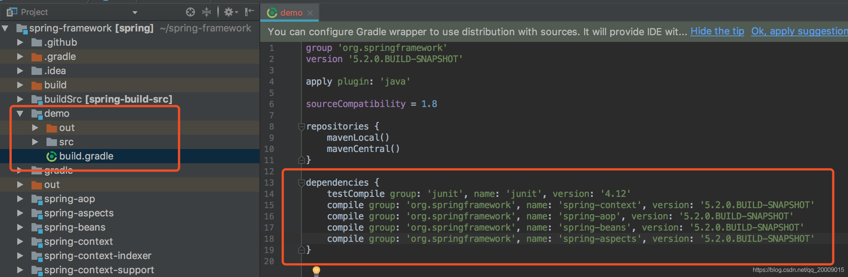Click the mavenCentral() line in editor

[363, 149]
